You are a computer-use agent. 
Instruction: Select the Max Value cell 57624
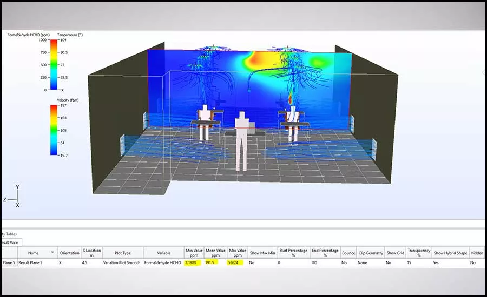[x=238, y=262]
